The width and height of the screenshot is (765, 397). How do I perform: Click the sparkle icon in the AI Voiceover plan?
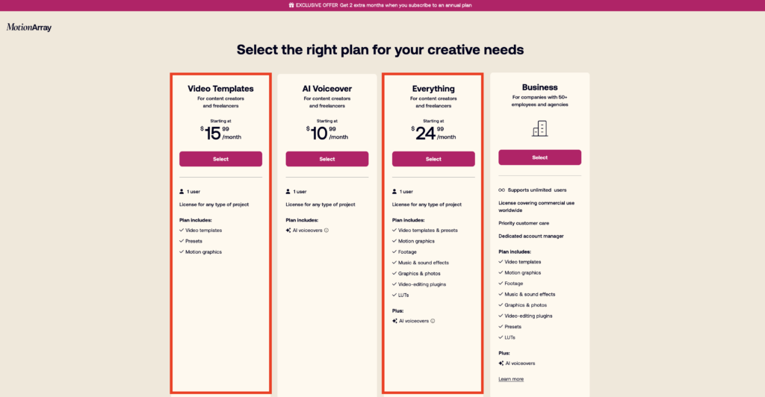[288, 230]
